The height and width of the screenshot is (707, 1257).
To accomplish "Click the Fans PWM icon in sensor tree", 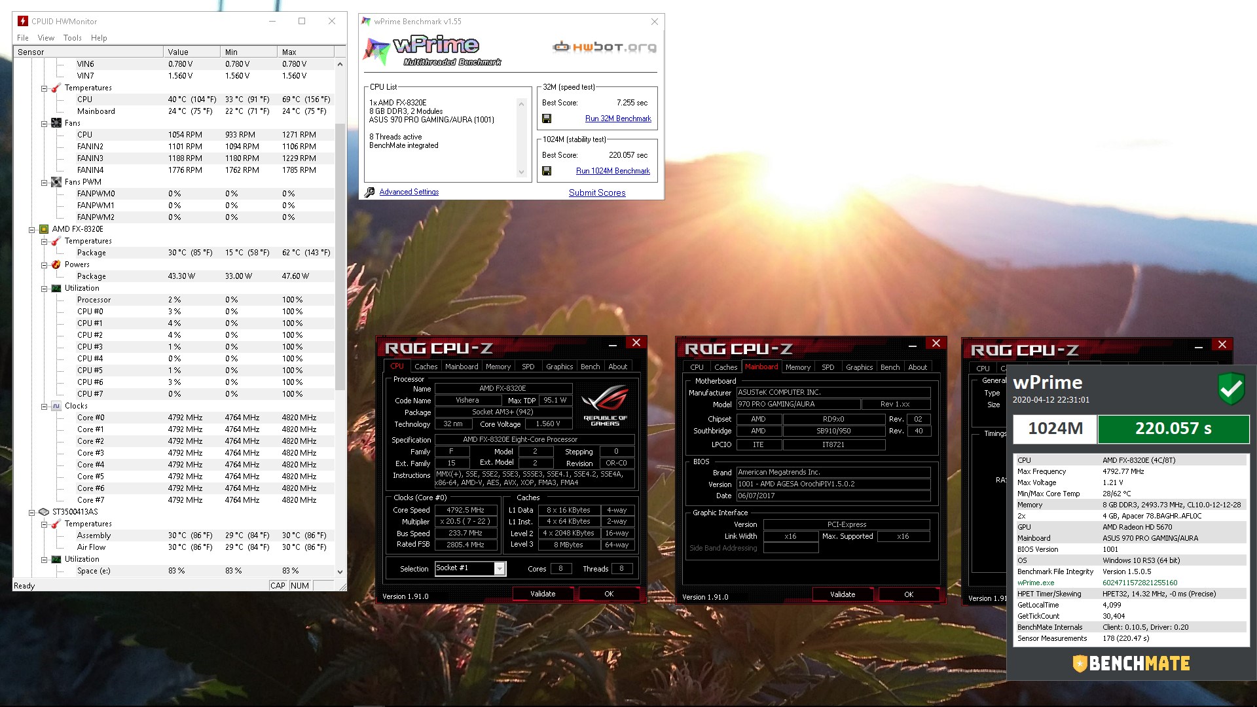I will pyautogui.click(x=56, y=182).
